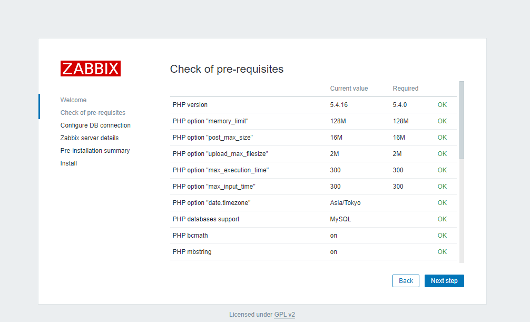
Task: Select Check of pre-requisites step
Action: click(x=93, y=113)
